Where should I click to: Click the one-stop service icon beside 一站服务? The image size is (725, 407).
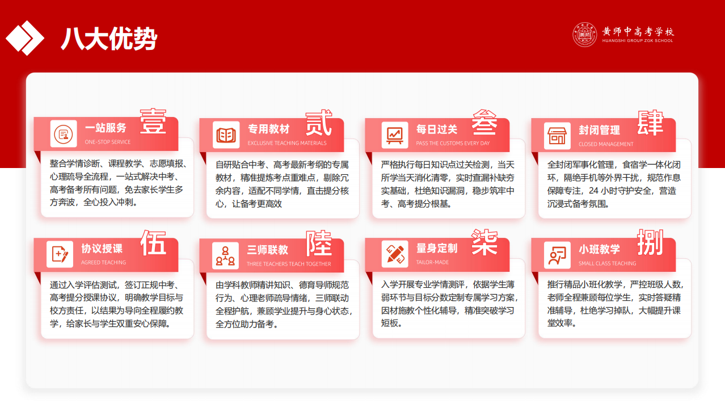[x=64, y=134]
